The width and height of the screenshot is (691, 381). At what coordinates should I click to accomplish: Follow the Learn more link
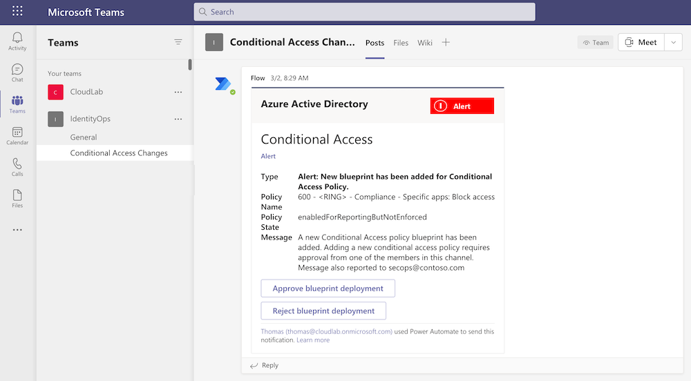(313, 340)
